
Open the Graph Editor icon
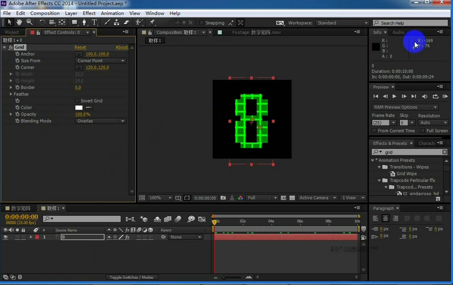tap(202, 219)
